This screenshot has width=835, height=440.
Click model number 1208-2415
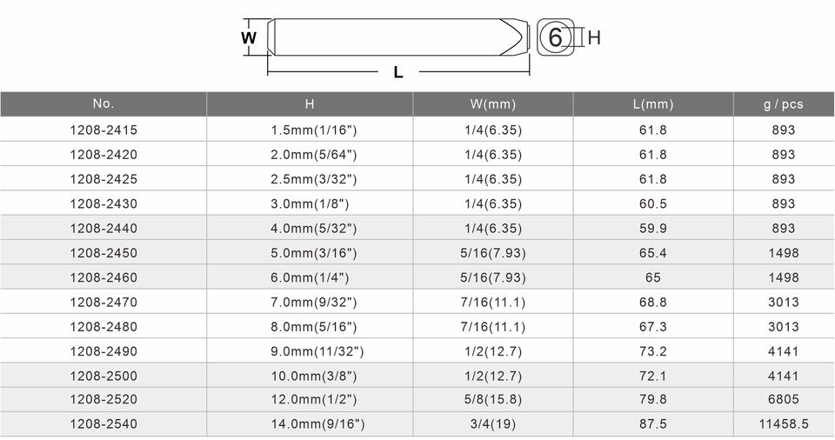104,130
